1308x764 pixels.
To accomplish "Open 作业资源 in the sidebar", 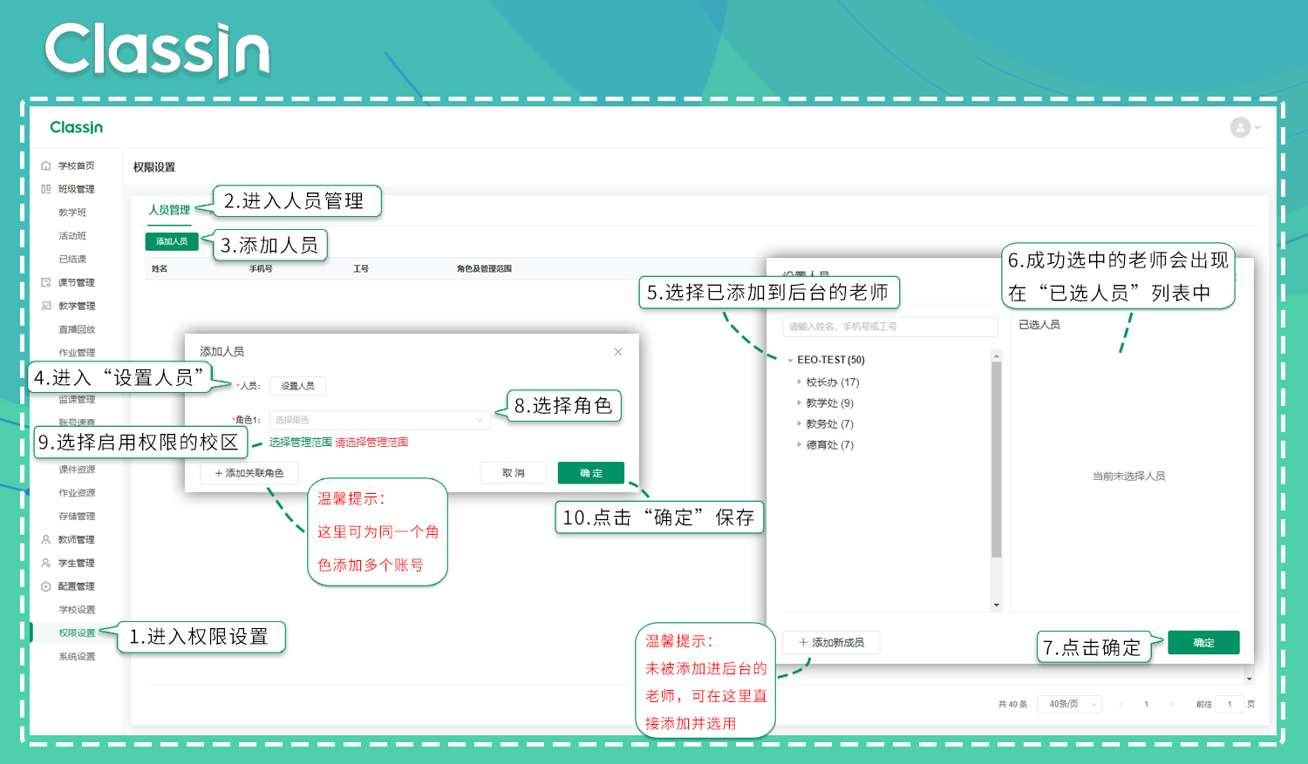I will point(77,493).
